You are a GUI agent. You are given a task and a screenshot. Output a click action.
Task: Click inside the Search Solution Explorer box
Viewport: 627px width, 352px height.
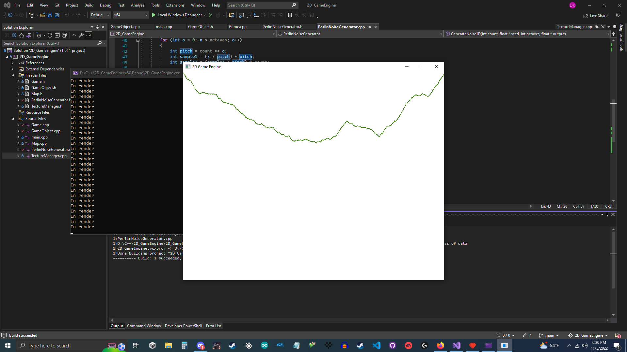49,43
